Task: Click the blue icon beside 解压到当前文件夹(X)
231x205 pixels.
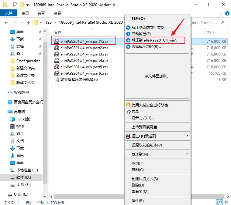Action: pos(128,28)
